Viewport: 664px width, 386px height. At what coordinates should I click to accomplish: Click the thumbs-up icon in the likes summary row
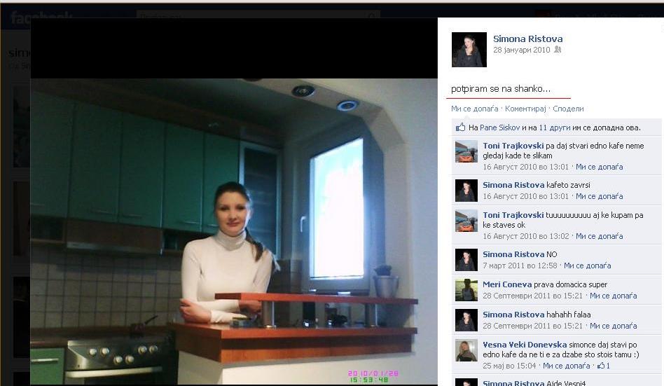pyautogui.click(x=460, y=127)
